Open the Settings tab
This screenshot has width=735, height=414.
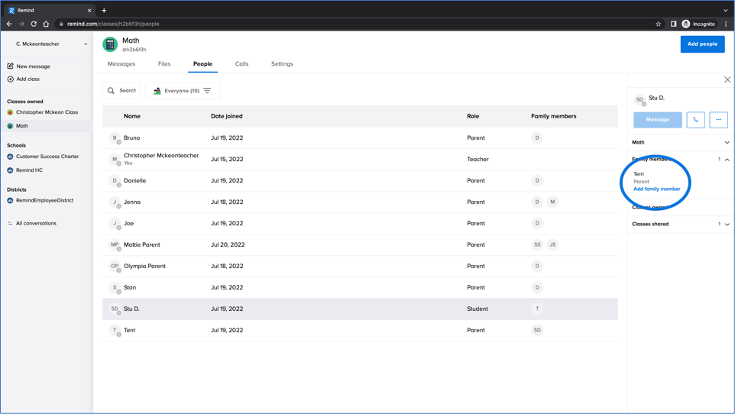click(x=282, y=64)
